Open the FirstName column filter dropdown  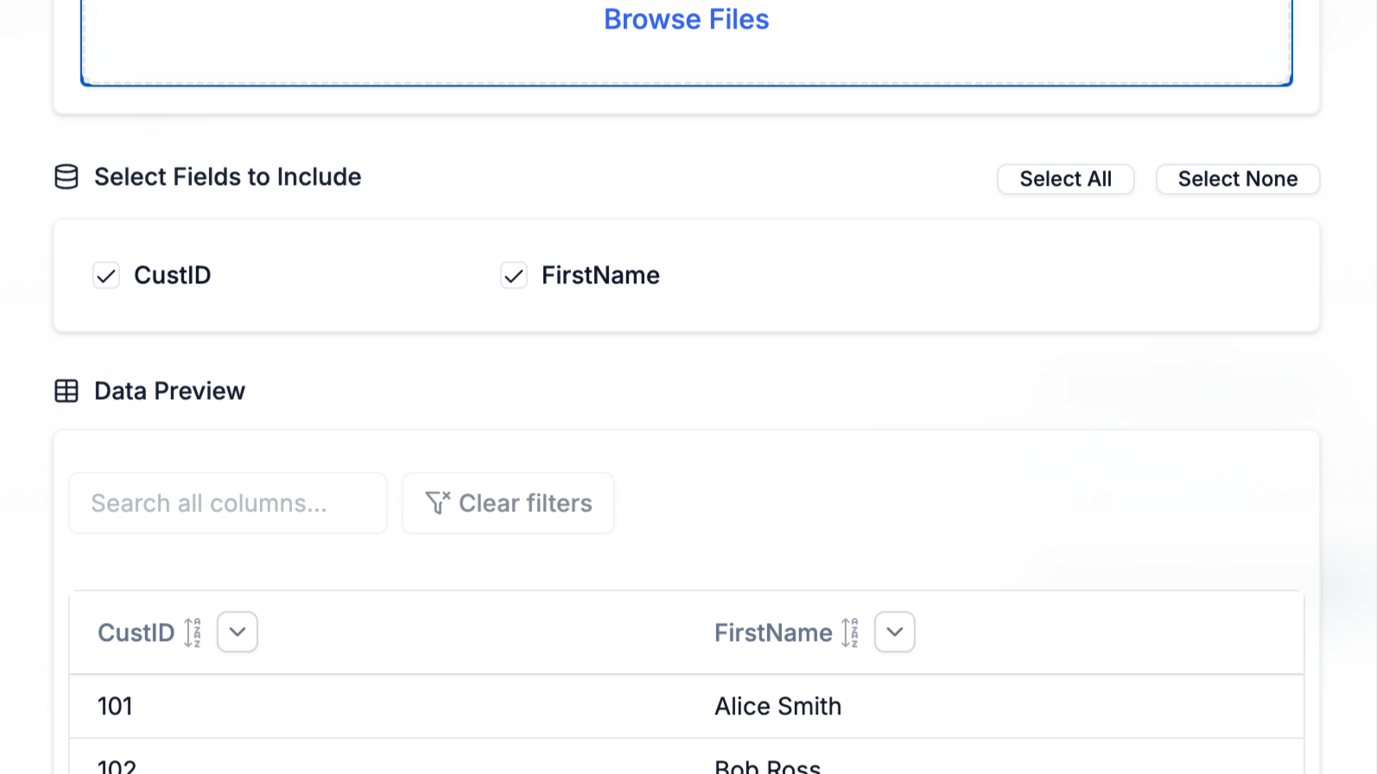[895, 631]
